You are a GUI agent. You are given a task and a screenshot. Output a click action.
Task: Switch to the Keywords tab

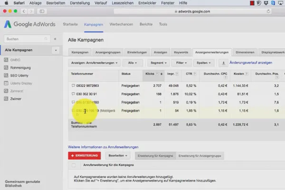pyautogui.click(x=181, y=52)
